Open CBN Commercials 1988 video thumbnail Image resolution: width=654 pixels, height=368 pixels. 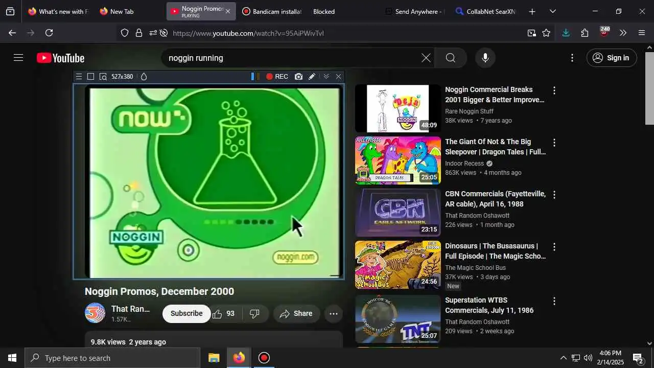click(x=398, y=213)
